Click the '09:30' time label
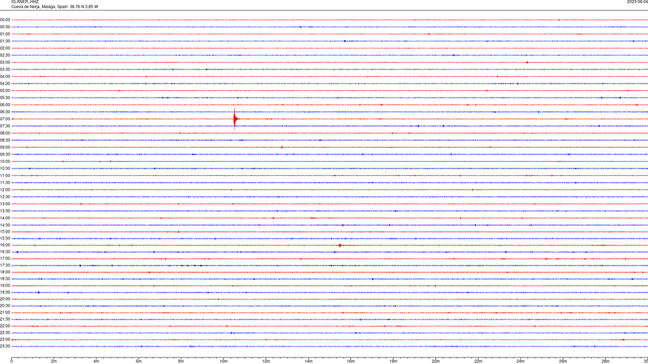This screenshot has height=364, width=648. [5, 154]
